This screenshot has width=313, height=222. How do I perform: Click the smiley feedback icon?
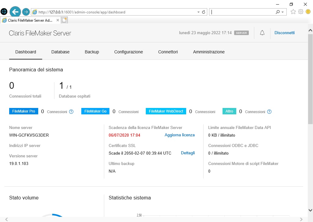point(308,12)
